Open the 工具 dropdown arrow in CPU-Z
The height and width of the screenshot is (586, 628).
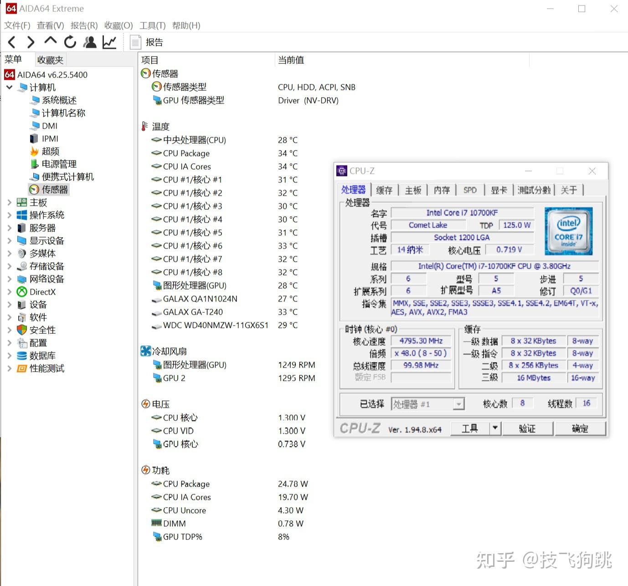(x=495, y=428)
